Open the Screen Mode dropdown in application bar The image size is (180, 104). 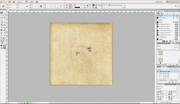click(x=32, y=2)
